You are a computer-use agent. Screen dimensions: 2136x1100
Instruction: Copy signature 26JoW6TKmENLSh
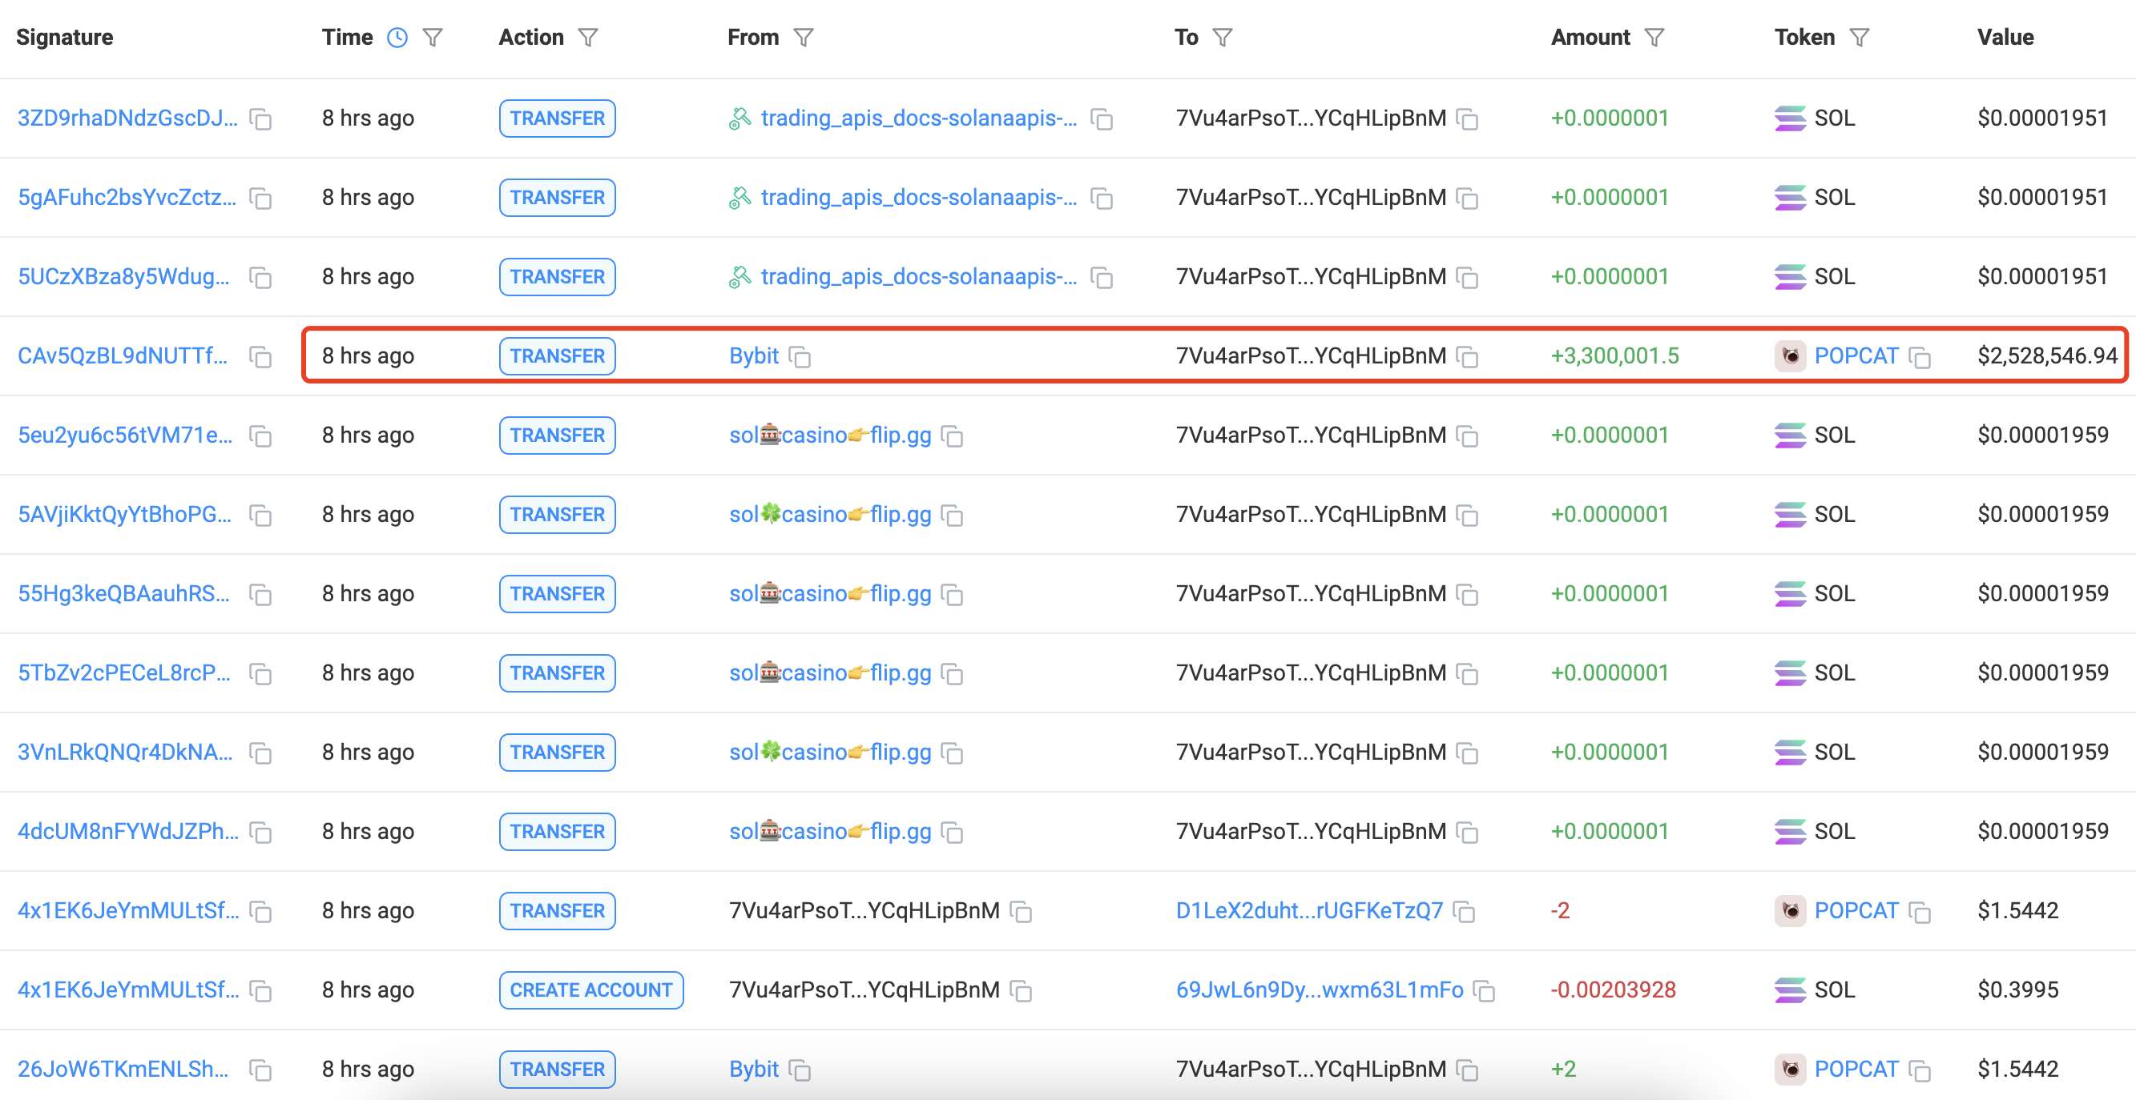point(260,1070)
